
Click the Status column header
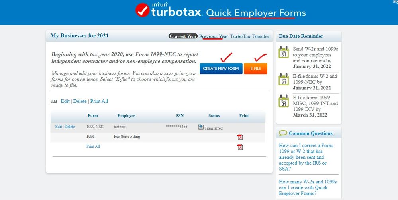[214, 115]
